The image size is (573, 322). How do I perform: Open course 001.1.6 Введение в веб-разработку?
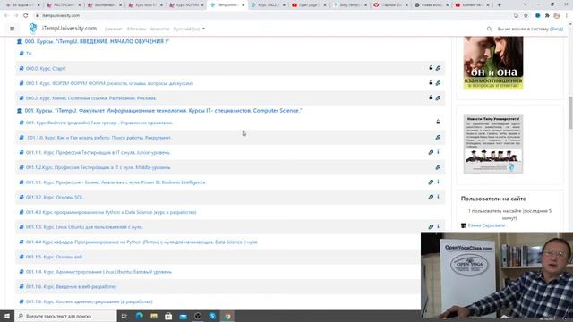tap(72, 287)
